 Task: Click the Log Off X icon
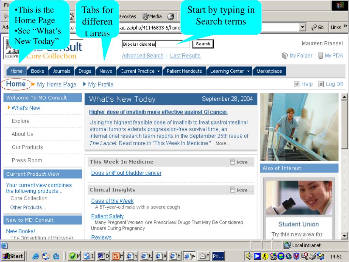pyautogui.click(x=321, y=84)
